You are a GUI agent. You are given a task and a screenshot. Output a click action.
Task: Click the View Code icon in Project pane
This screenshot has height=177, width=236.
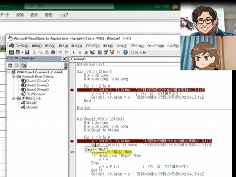pyautogui.click(x=10, y=65)
